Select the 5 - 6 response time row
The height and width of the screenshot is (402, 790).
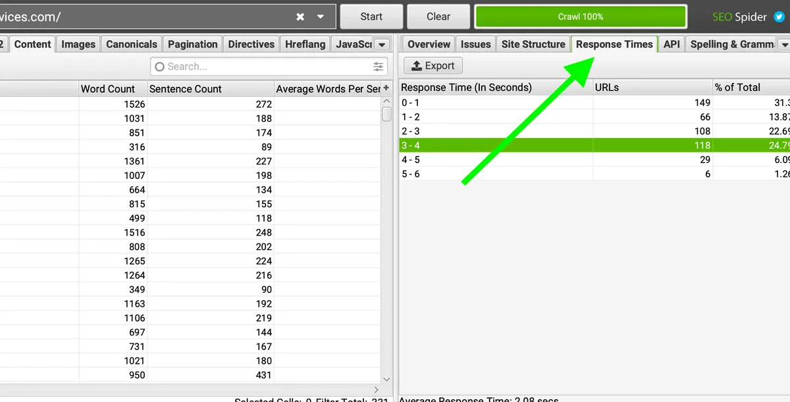click(x=594, y=174)
